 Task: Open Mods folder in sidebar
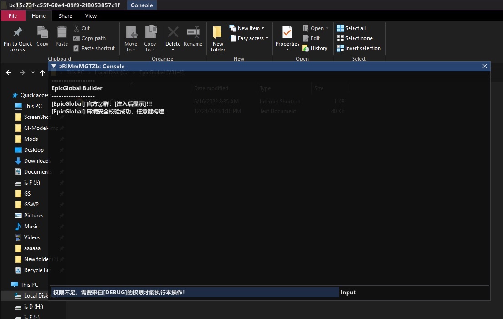pos(26,139)
